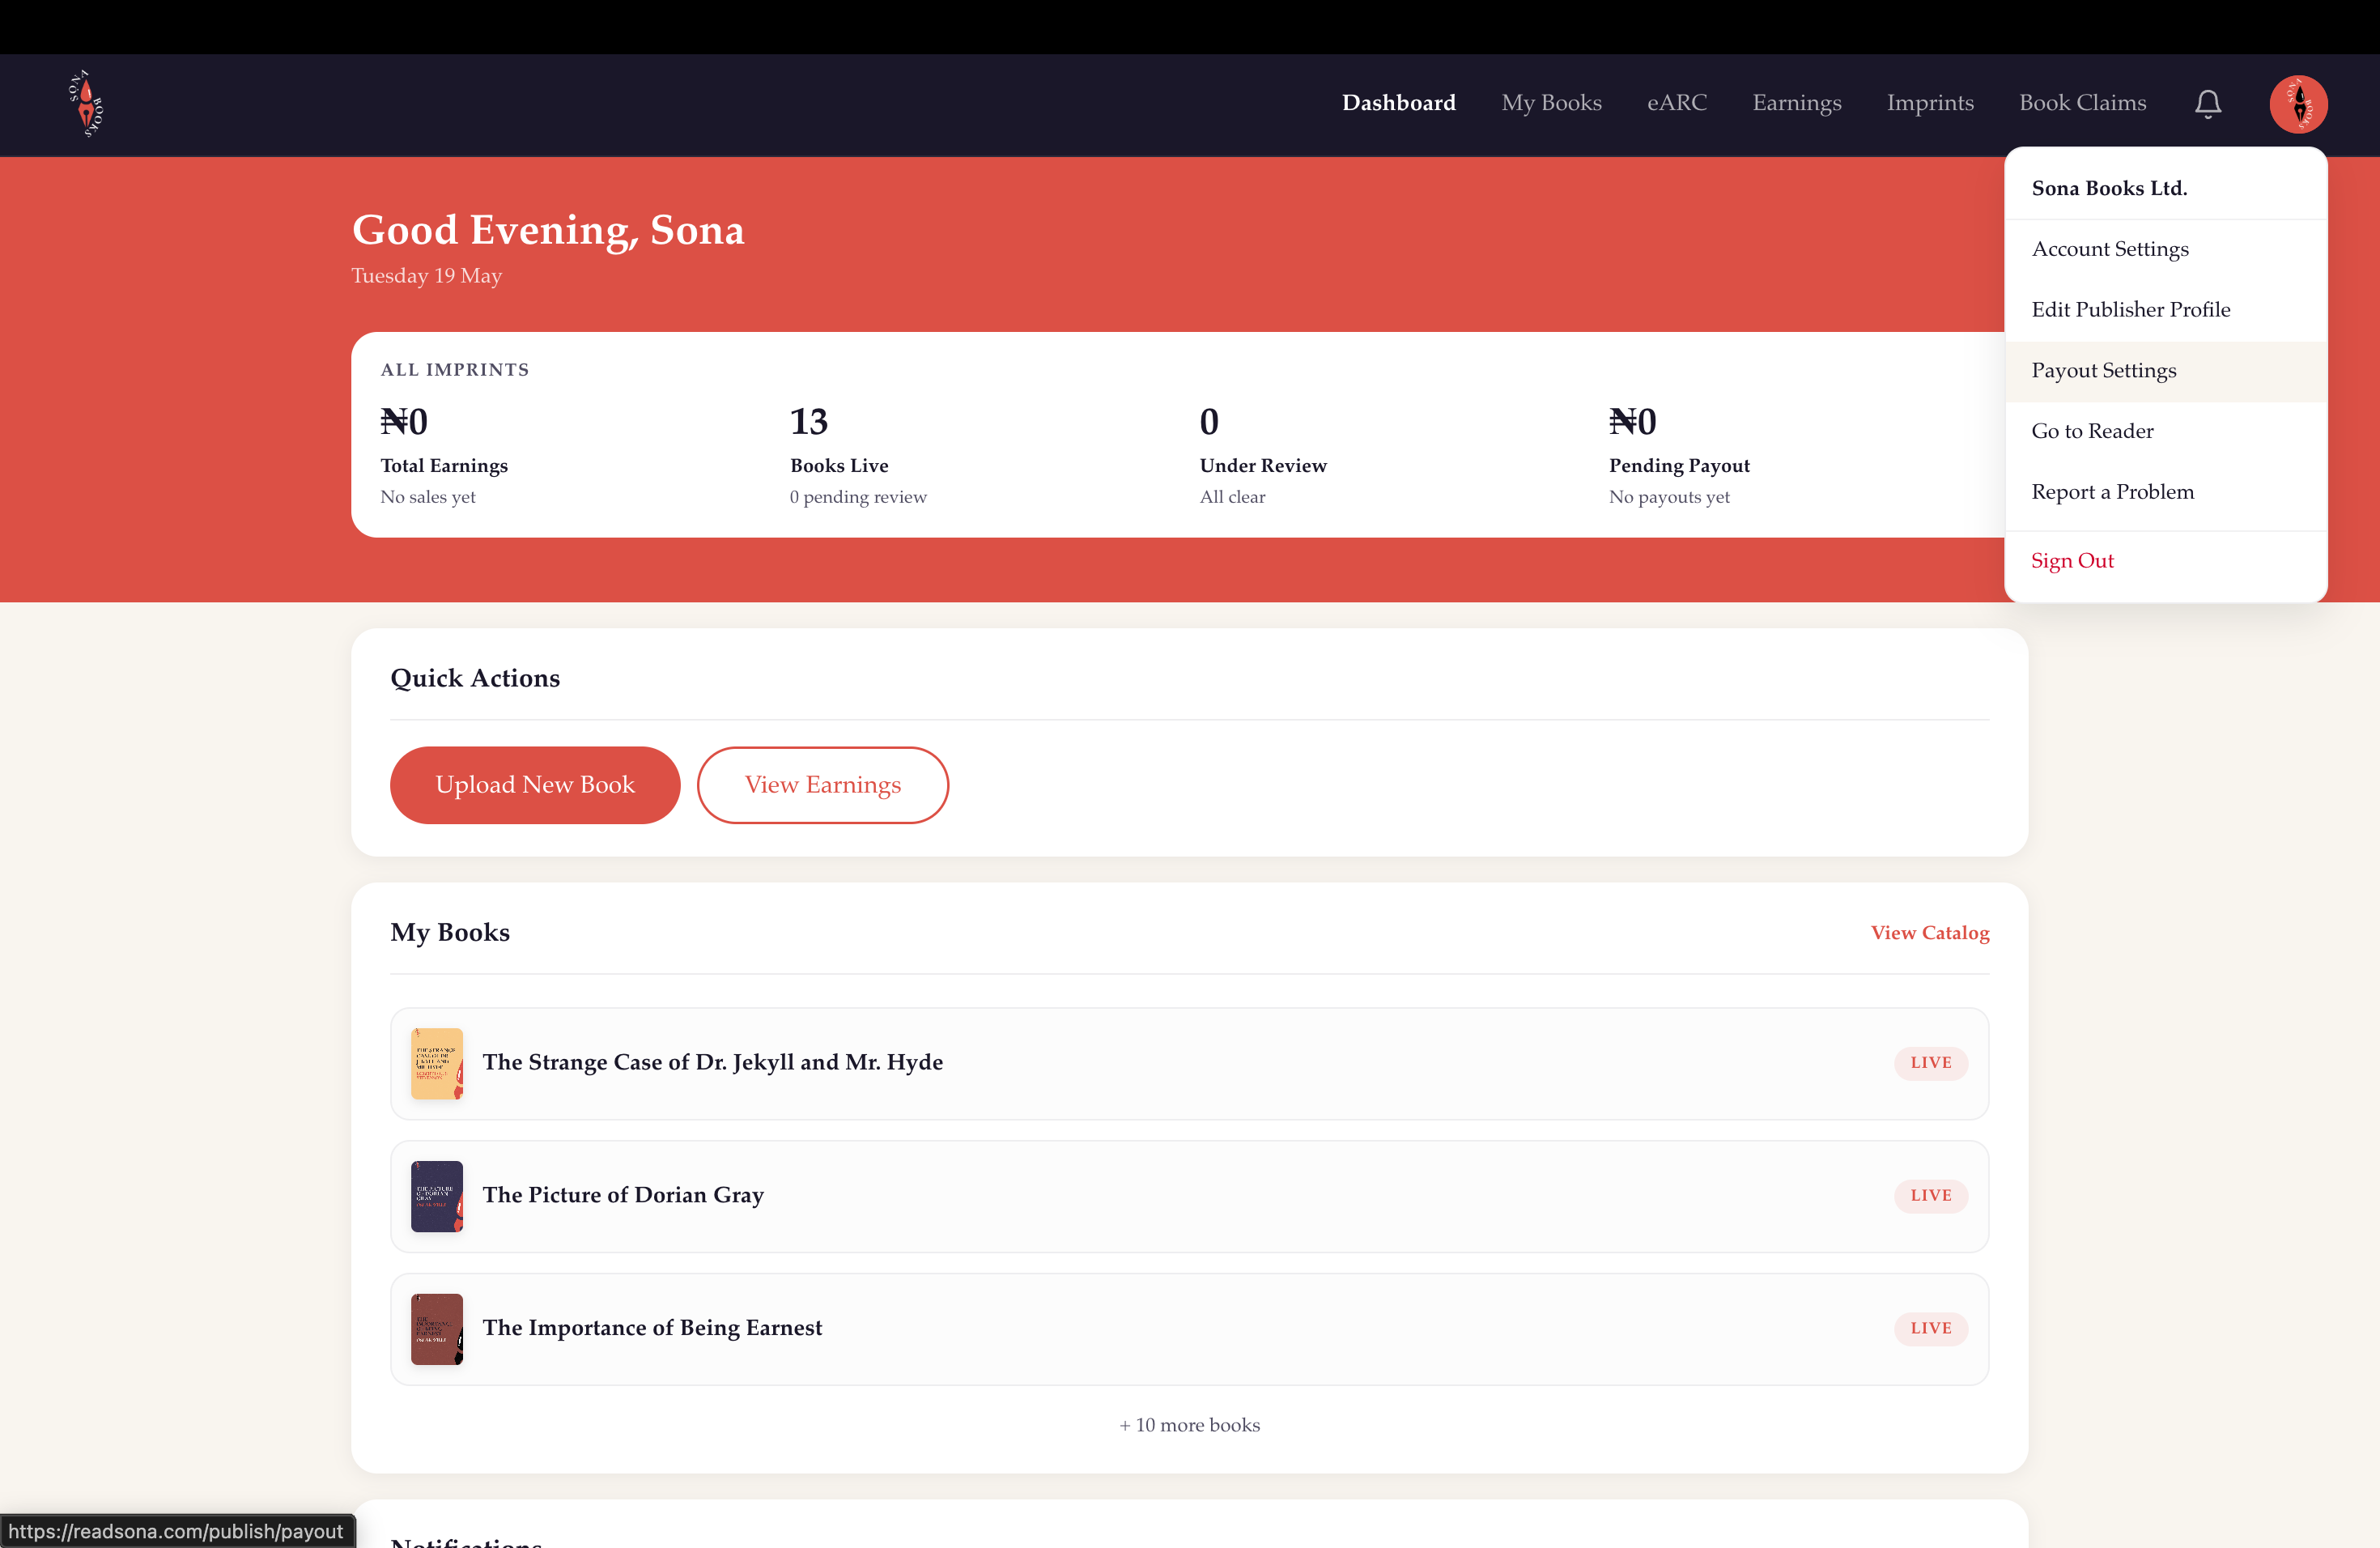
Task: Open the Dorian Gray cover thumbnail
Action: point(437,1196)
